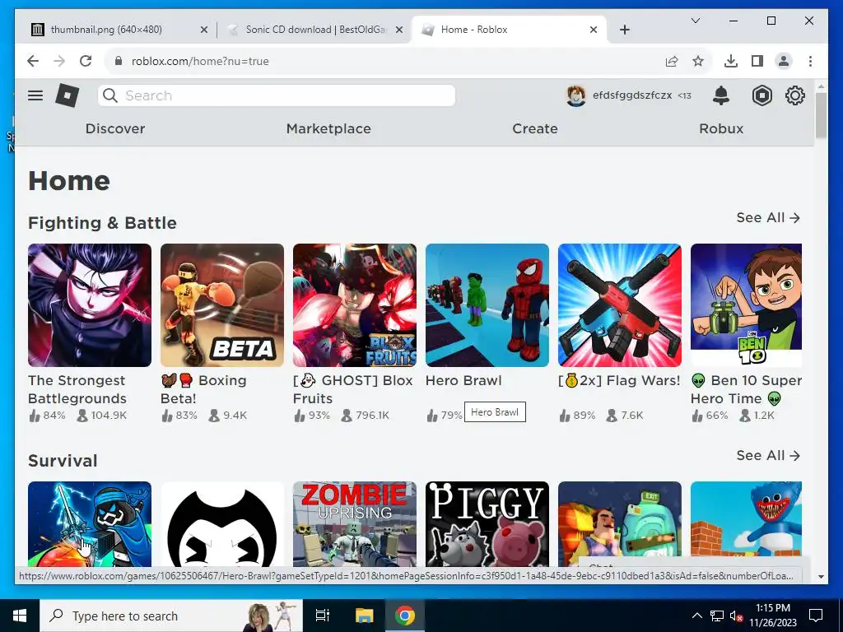The image size is (843, 632).
Task: Open the notifications bell icon
Action: pos(721,95)
